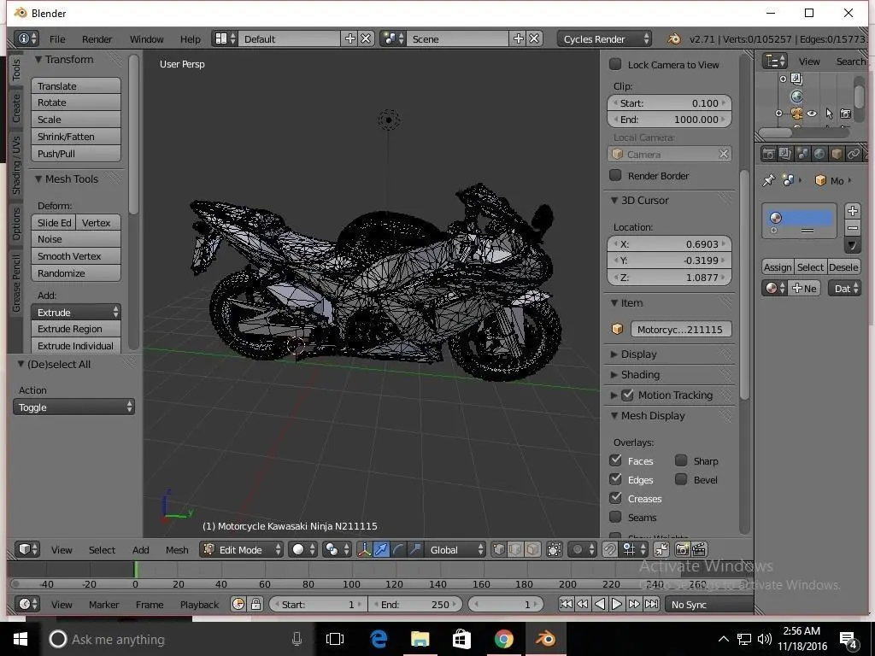Open proportional editing mode selector
875x656 pixels.
(x=582, y=549)
